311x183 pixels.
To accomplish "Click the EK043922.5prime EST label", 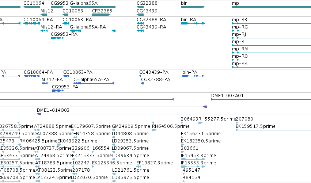I will tap(77, 141).
